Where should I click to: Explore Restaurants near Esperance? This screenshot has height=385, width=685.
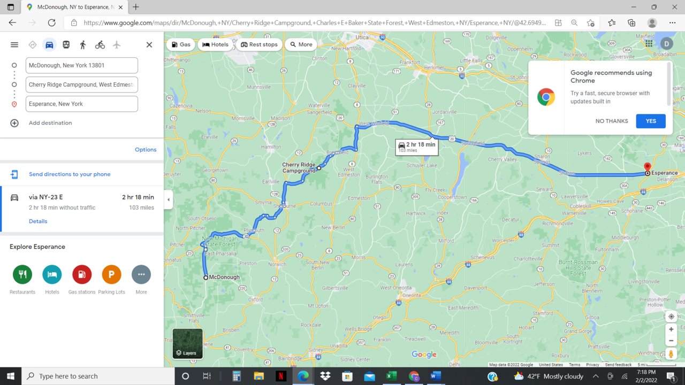pyautogui.click(x=22, y=274)
